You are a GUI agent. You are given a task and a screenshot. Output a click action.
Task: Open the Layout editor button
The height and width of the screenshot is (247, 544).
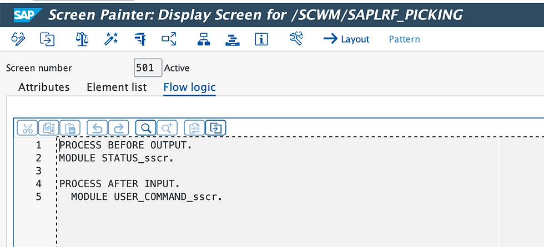point(346,39)
